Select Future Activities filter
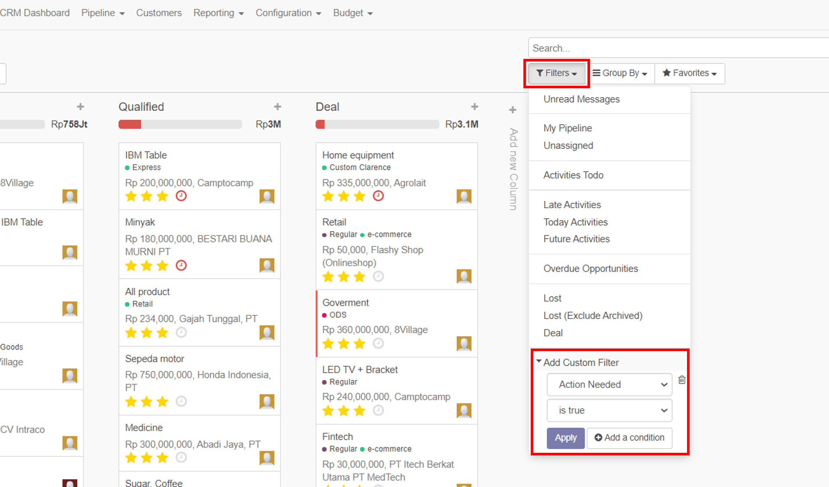Screen dimensions: 829x487 pyautogui.click(x=610, y=239)
